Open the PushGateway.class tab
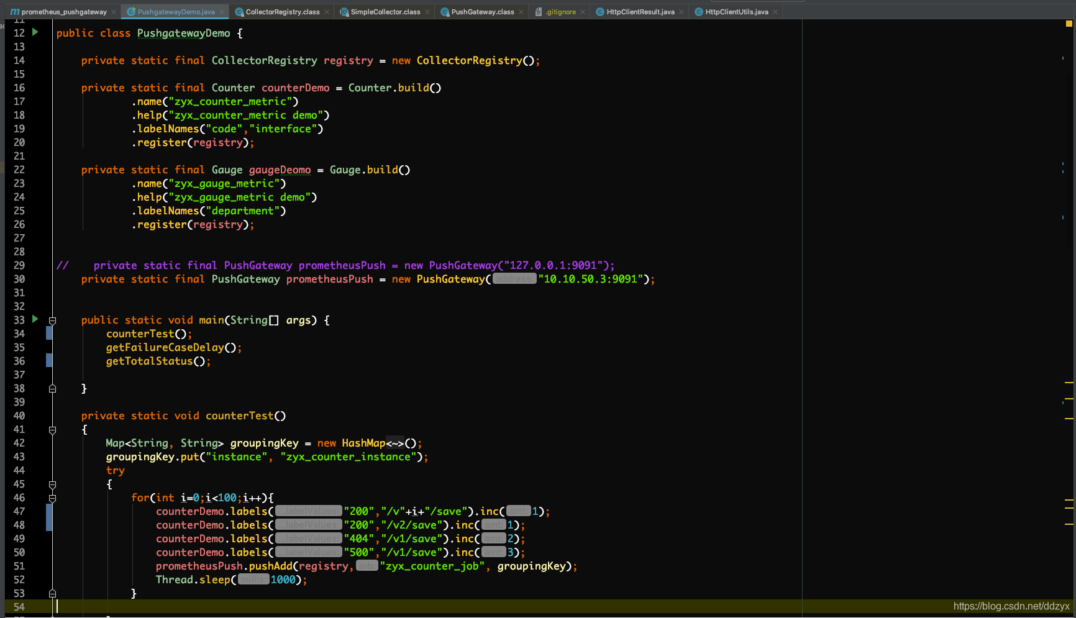1076x618 pixels. 483,12
